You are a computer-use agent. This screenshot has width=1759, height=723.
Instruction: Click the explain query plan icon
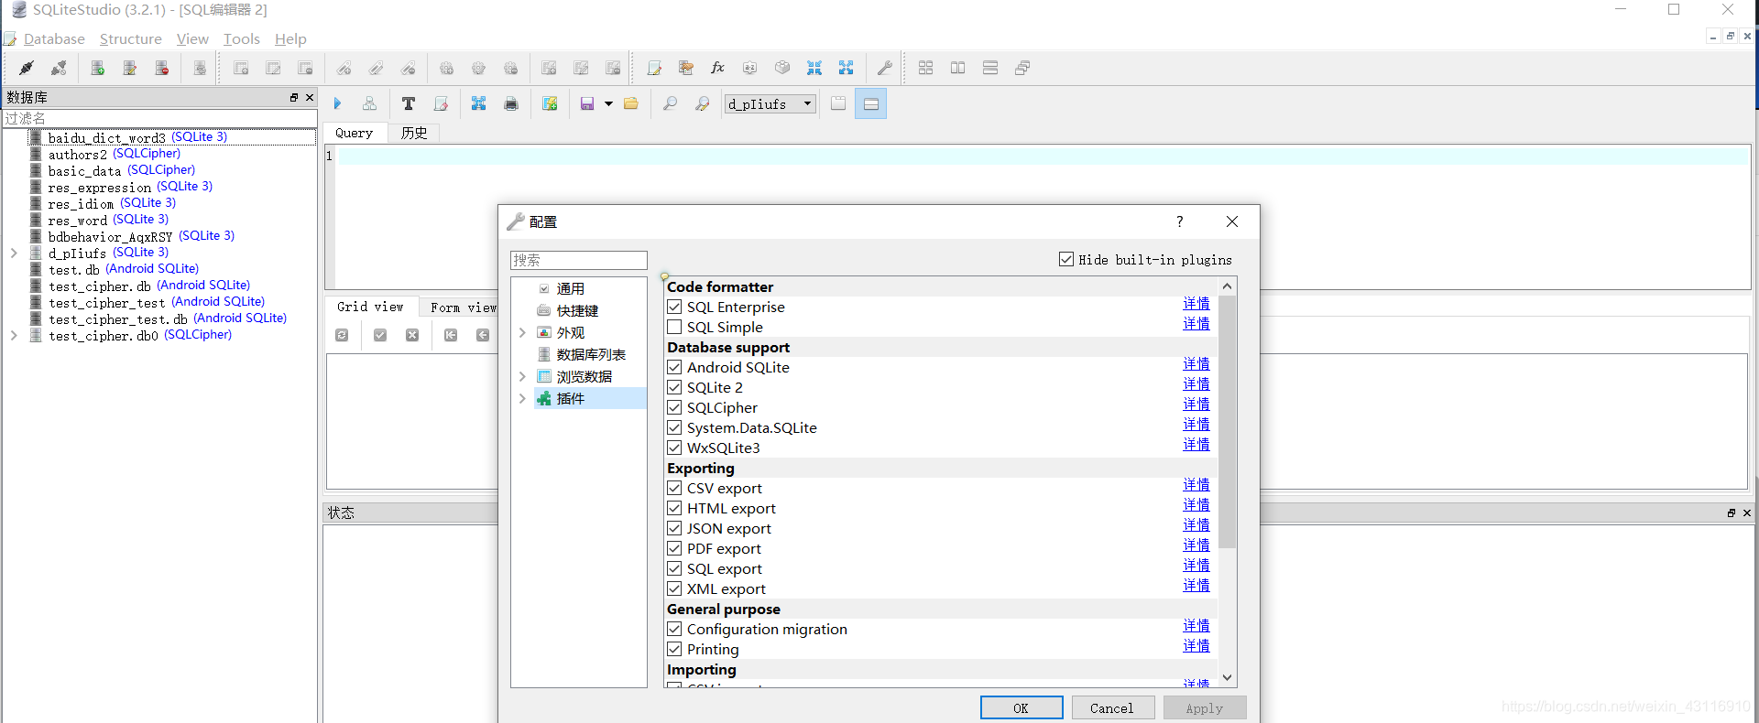[x=369, y=103]
